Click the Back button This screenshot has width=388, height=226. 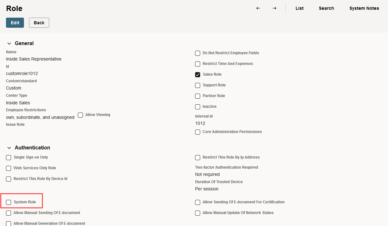(39, 23)
